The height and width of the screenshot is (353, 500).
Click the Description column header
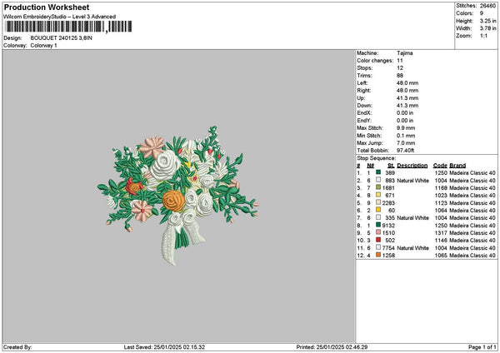(x=412, y=165)
